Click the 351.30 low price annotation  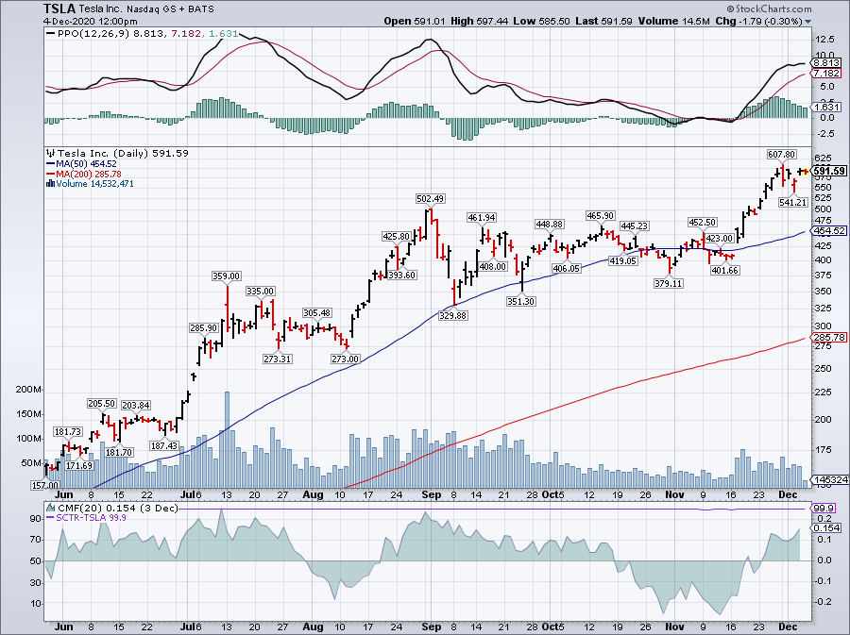pos(521,301)
